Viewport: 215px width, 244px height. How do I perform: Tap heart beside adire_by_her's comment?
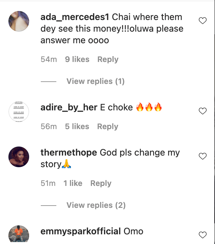pos(202,111)
